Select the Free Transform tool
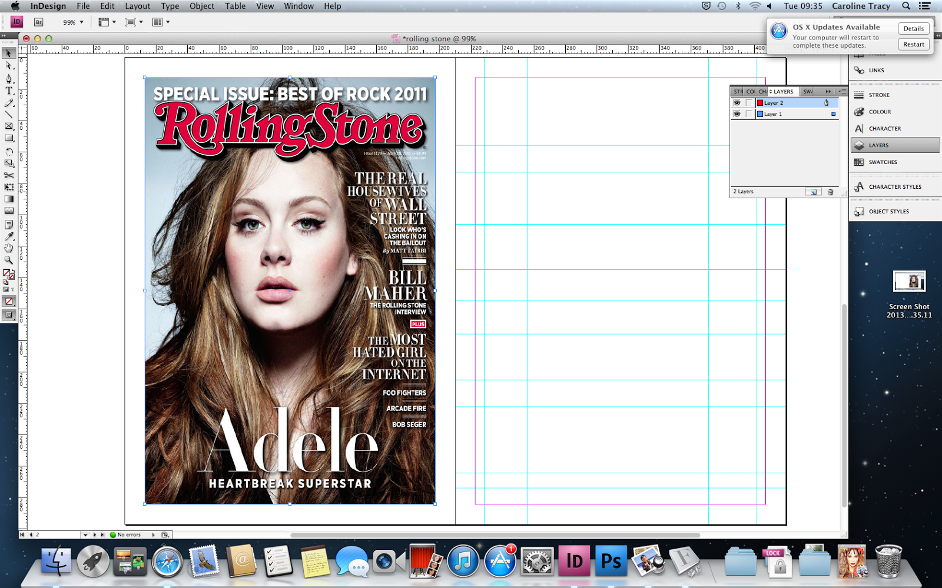Image resolution: width=942 pixels, height=588 pixels. 9,187
